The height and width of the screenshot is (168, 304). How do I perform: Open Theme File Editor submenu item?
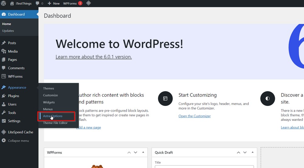coord(55,123)
